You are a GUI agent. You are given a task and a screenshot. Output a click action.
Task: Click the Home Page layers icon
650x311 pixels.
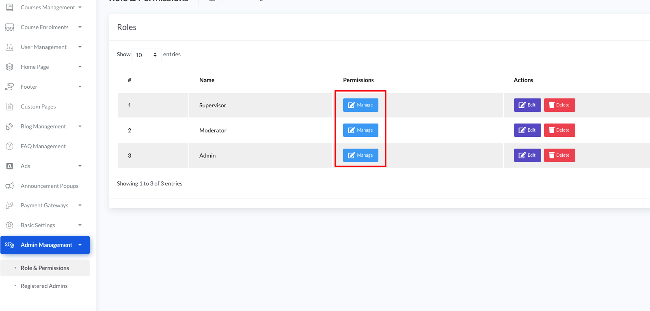(9, 67)
